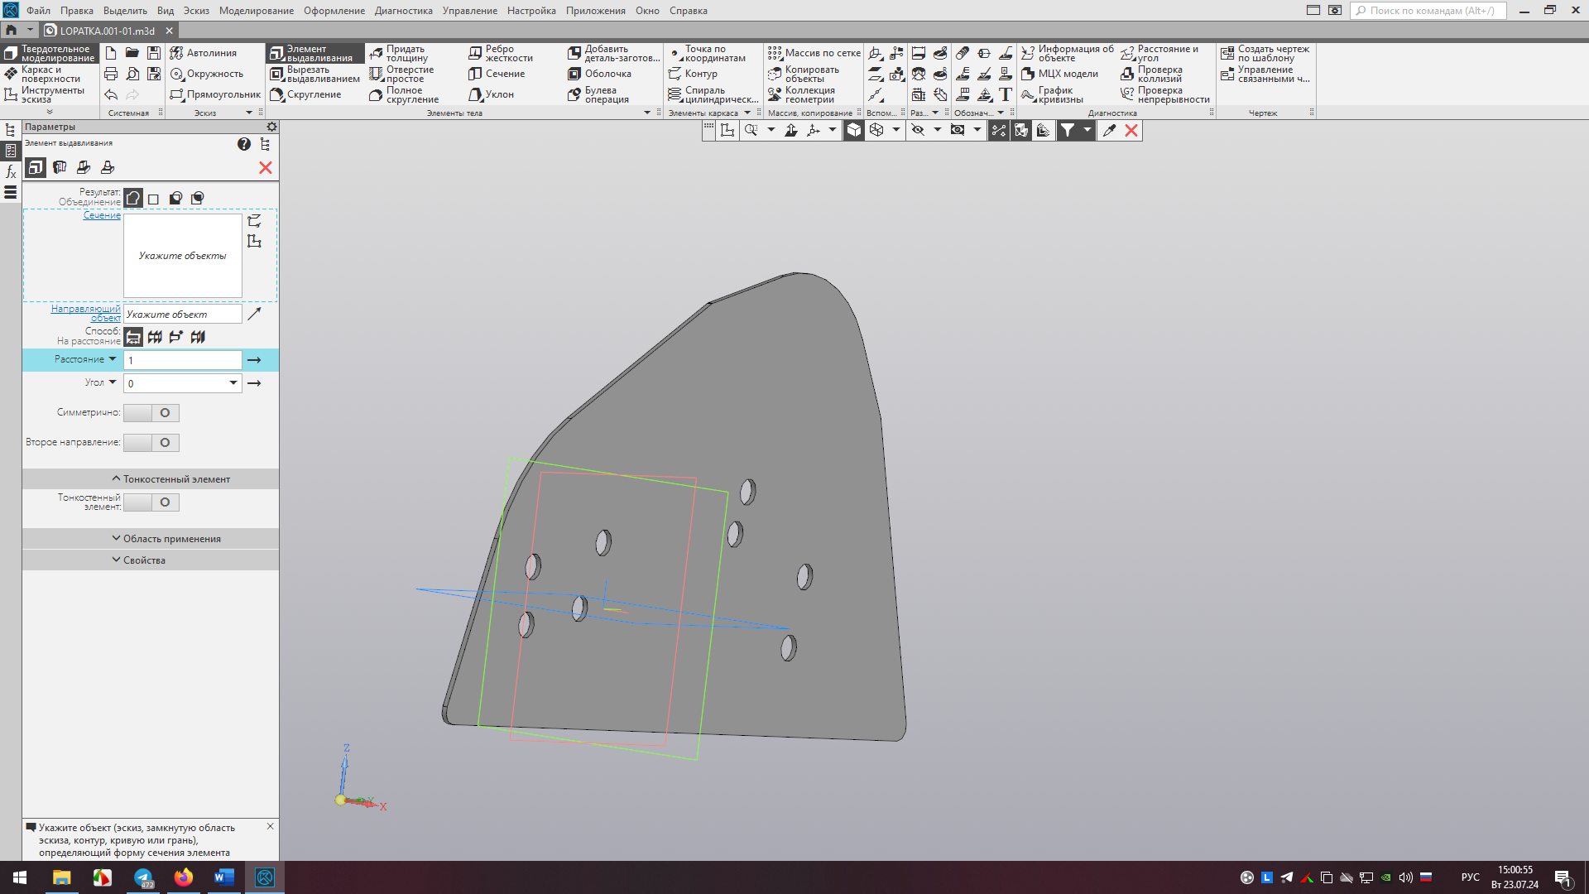The width and height of the screenshot is (1589, 894).
Task: Click the Расстояние value input field
Action: pyautogui.click(x=183, y=360)
